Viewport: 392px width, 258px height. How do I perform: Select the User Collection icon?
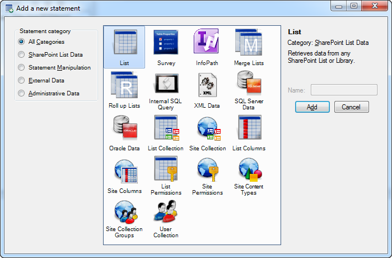166,213
